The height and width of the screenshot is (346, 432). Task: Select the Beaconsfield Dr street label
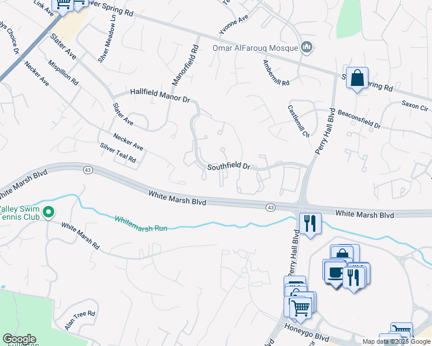coord(359,119)
